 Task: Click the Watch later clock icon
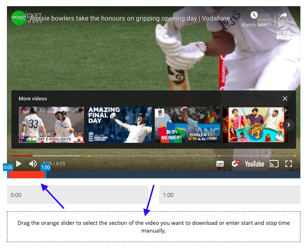[x=254, y=15]
